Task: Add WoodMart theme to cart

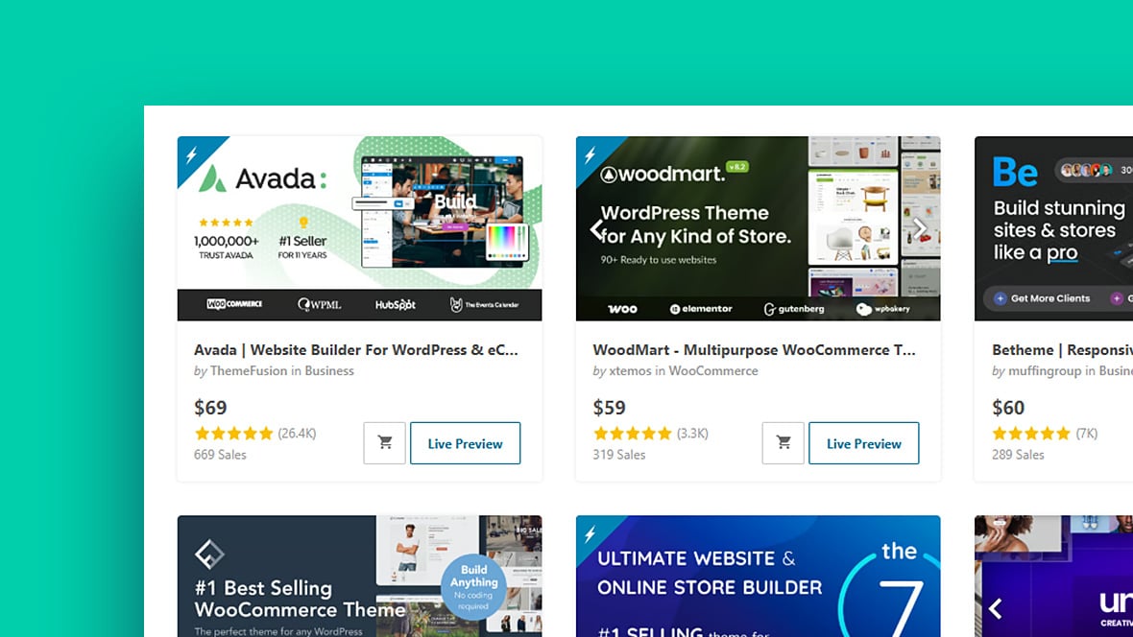Action: click(x=783, y=442)
